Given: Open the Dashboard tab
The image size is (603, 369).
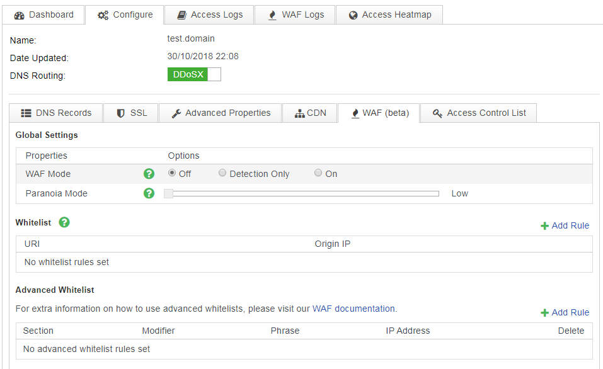Looking at the screenshot, I should pos(43,14).
